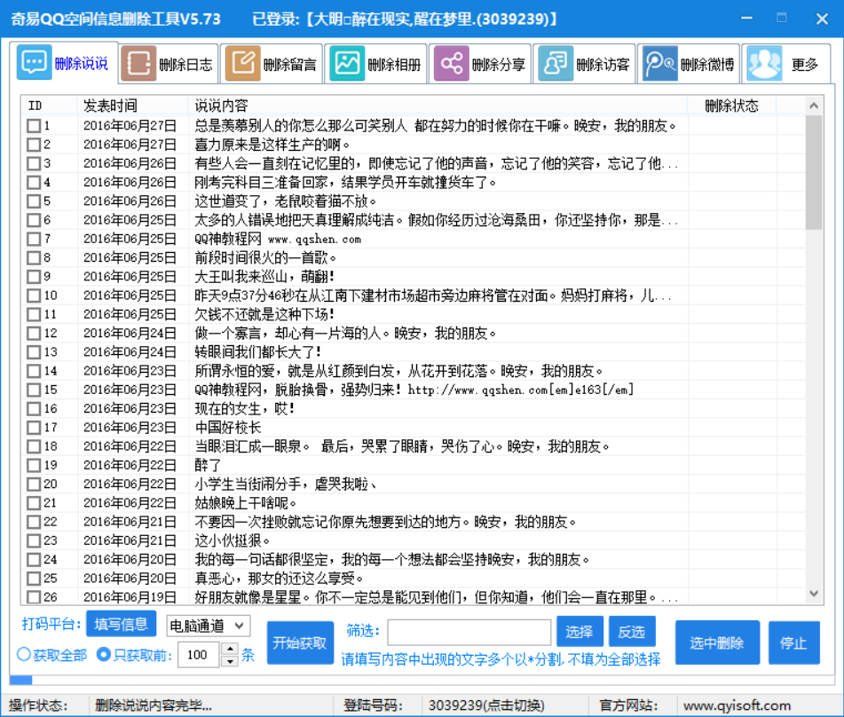The height and width of the screenshot is (717, 844).
Task: Click the 删除说说 speech bubble icon
Action: tap(34, 62)
